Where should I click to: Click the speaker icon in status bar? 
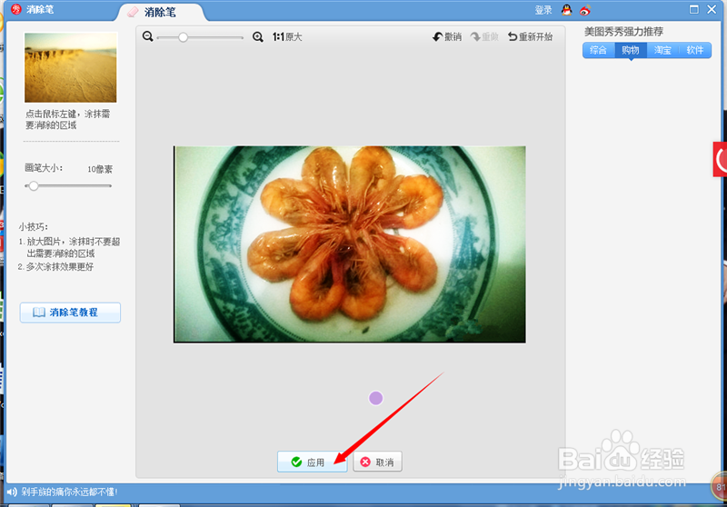tap(12, 492)
